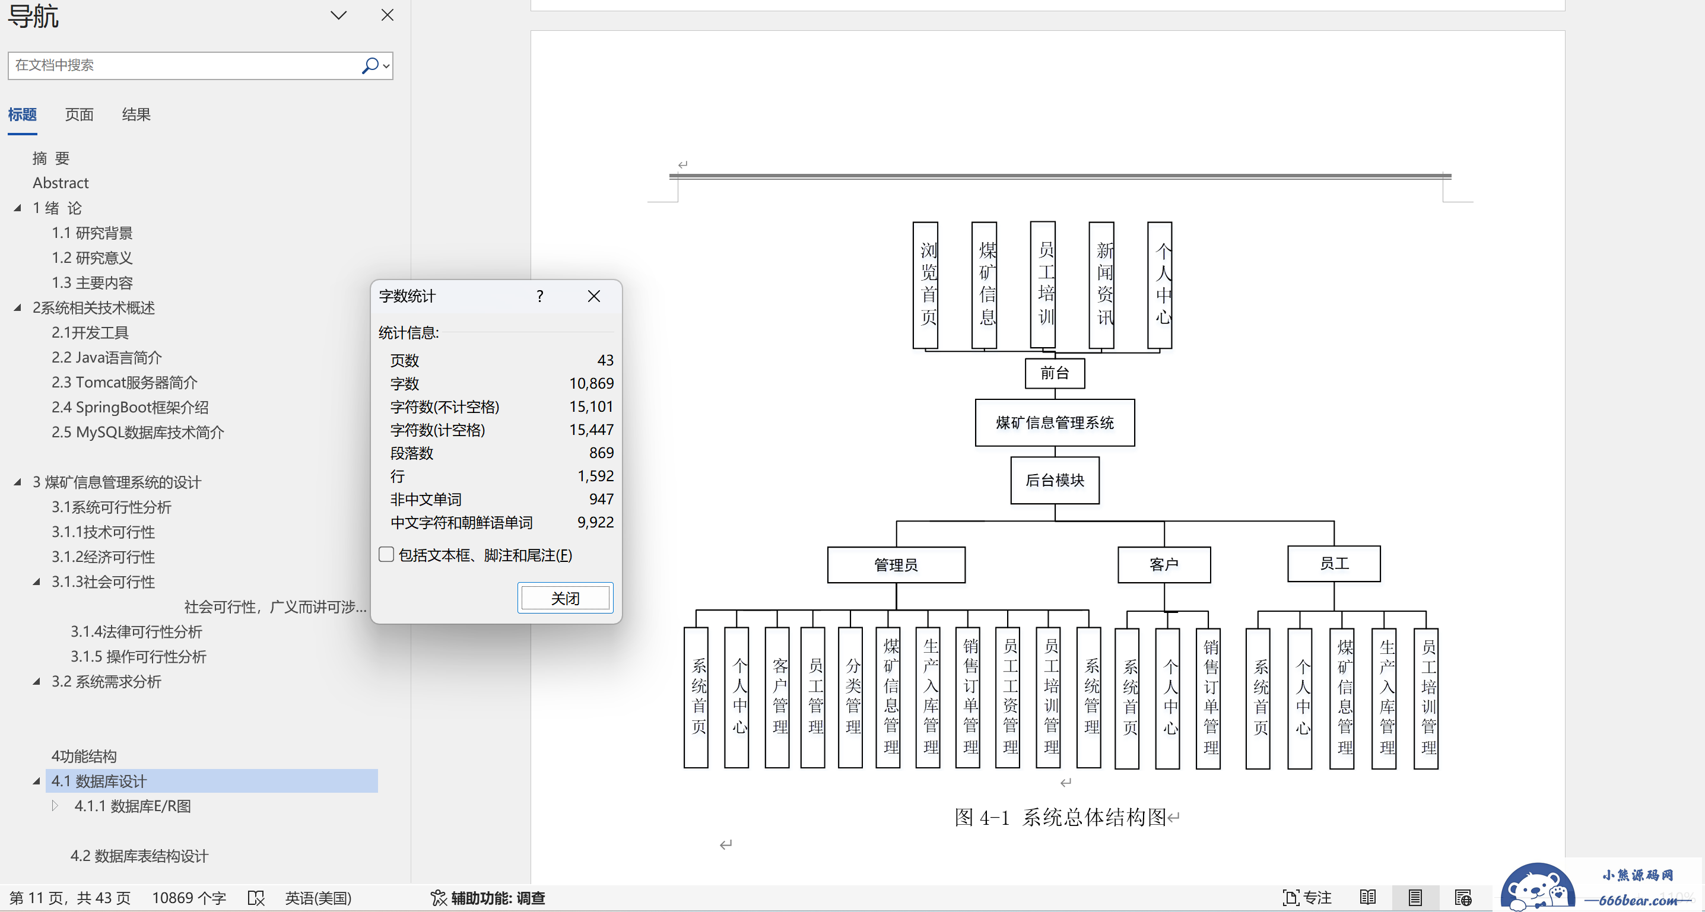Select the 社会可行性，广义而讲可涉 heading entry
The image size is (1705, 912).
[x=275, y=607]
